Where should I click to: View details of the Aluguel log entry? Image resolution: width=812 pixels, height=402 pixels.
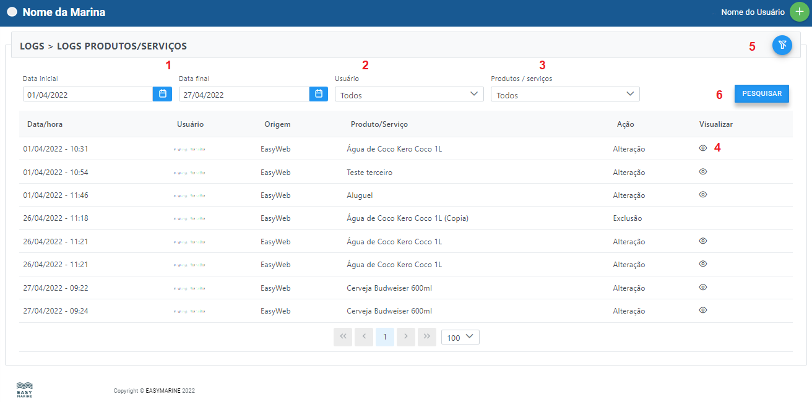point(702,195)
